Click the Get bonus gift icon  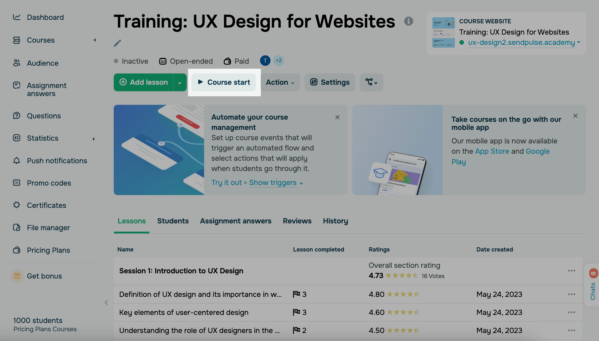tap(17, 276)
